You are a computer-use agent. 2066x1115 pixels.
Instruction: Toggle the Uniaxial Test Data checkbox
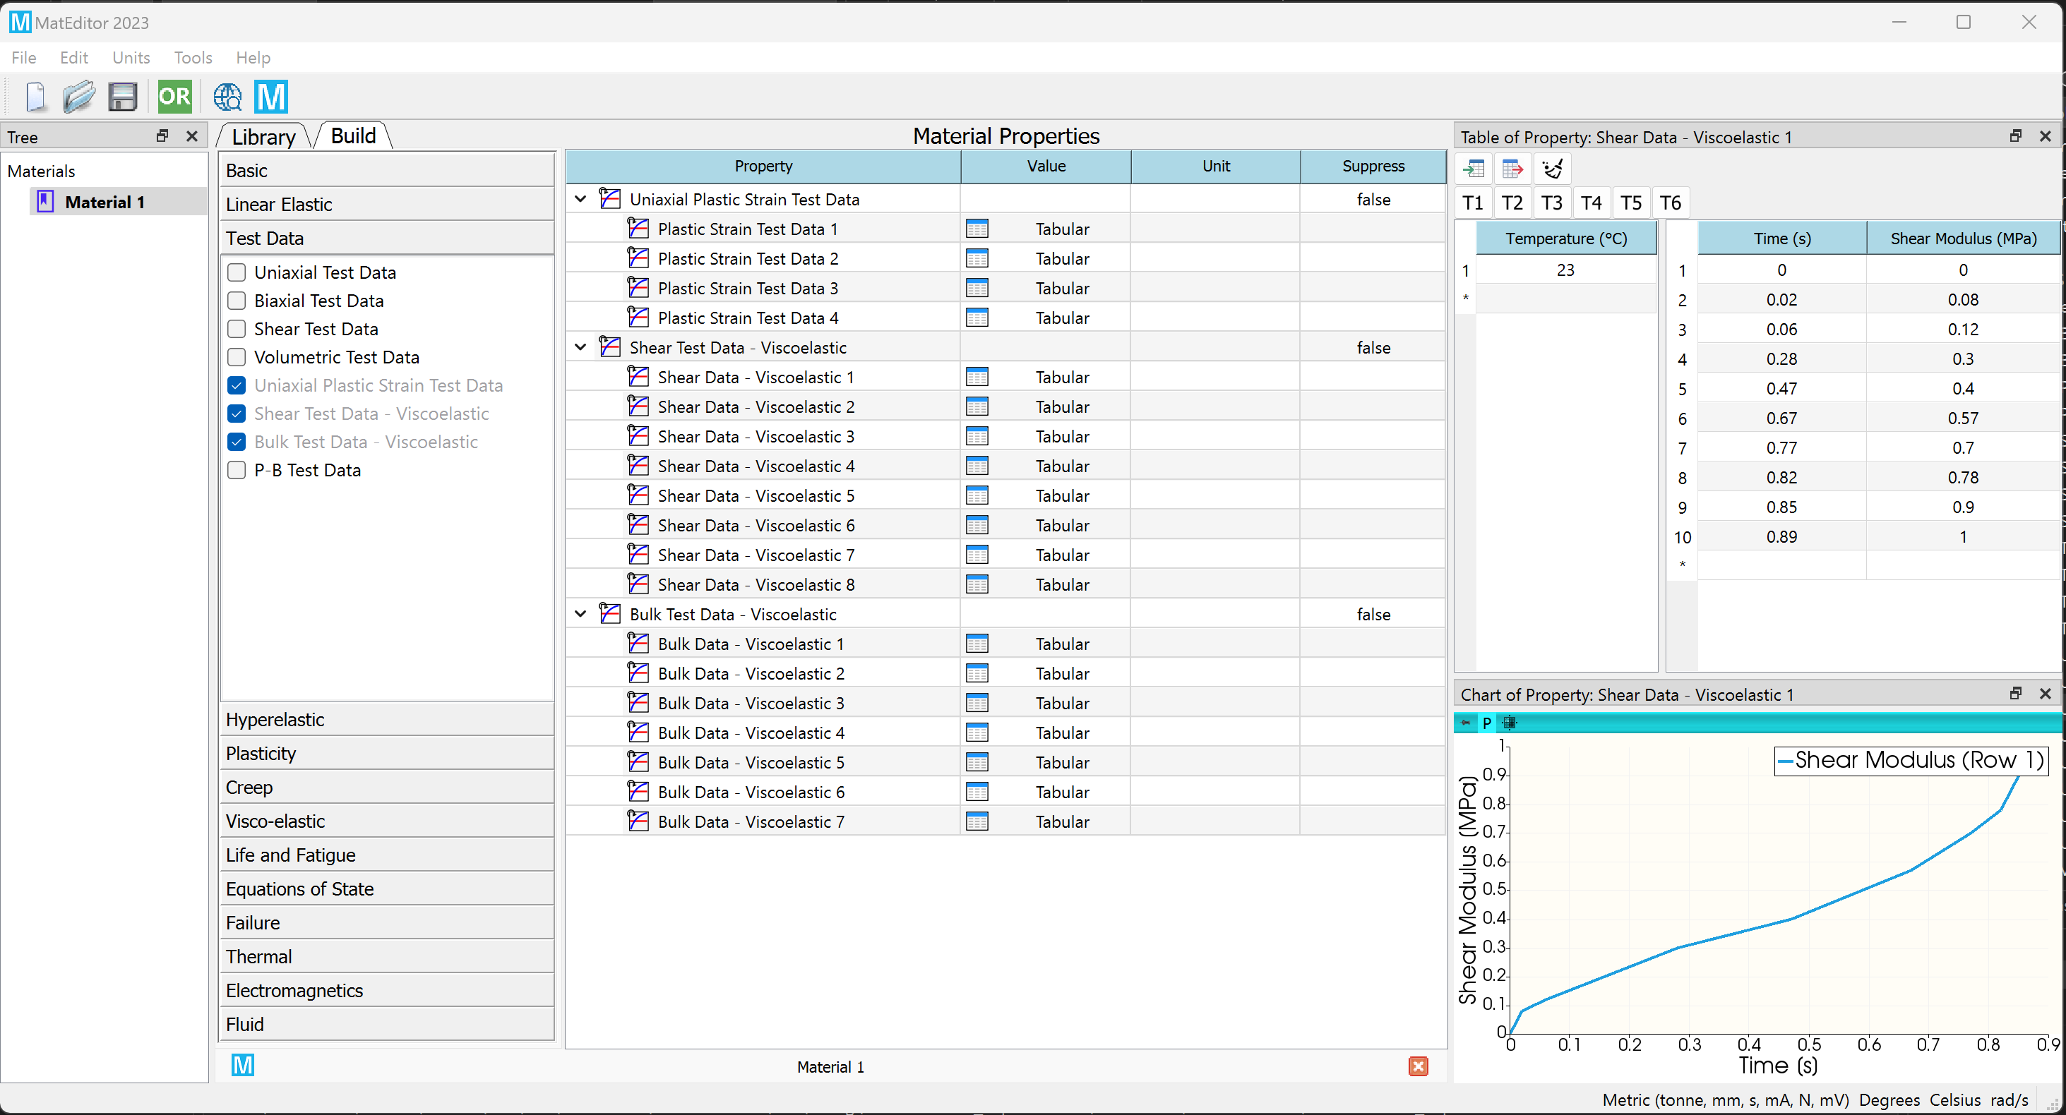click(x=237, y=272)
